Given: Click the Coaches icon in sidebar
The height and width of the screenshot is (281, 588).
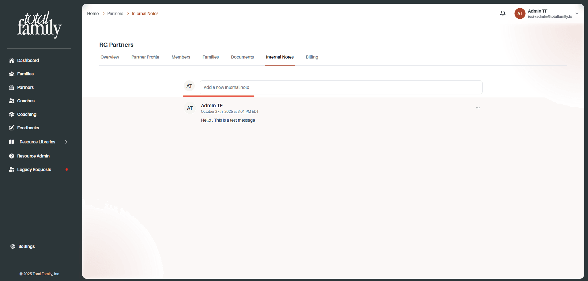Looking at the screenshot, I should [x=12, y=101].
